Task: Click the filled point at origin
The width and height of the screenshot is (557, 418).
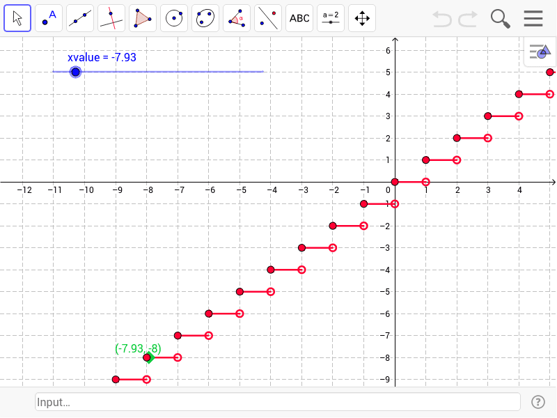Action: 395,182
